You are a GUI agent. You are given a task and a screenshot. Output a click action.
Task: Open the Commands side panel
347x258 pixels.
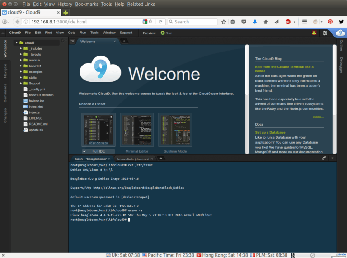5,93
